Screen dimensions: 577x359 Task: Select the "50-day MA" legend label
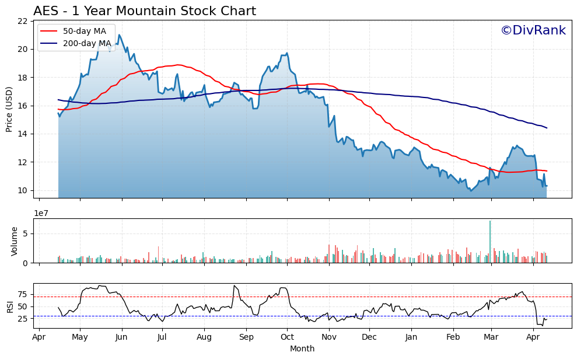[85, 31]
